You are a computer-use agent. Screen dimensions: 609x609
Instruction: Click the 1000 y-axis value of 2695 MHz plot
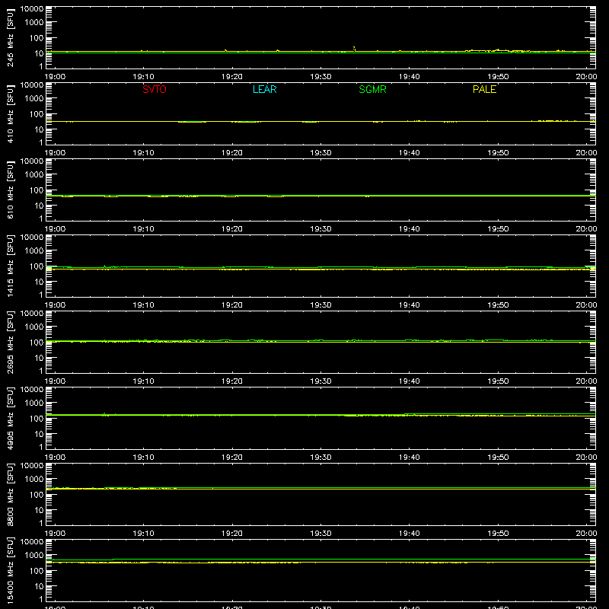pos(34,327)
